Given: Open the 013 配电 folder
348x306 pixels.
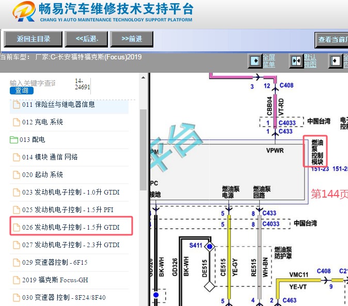Looking at the screenshot, I should pos(32,140).
